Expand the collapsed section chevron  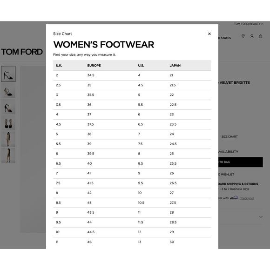click(x=261, y=217)
